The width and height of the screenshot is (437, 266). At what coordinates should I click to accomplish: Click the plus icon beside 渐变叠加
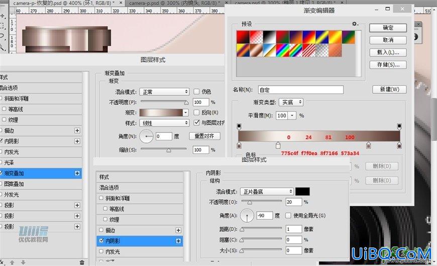click(77, 173)
